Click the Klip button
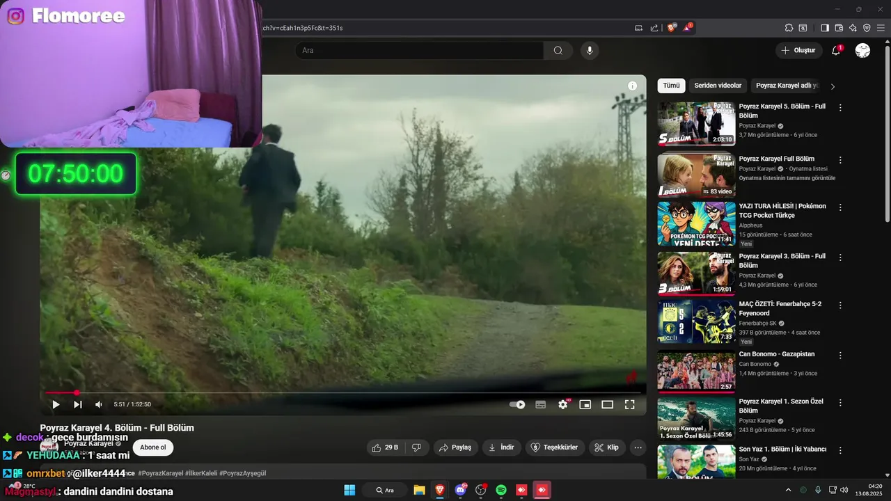This screenshot has width=891, height=501. [608, 447]
